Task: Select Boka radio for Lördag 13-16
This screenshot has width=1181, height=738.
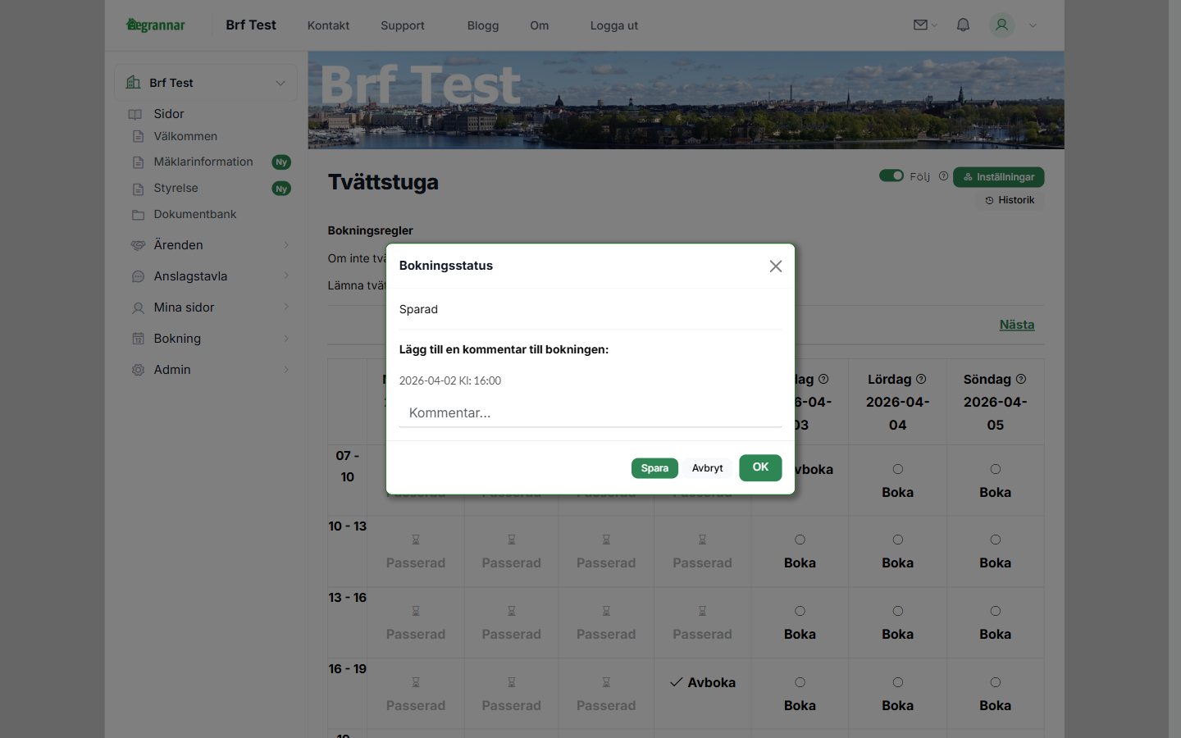Action: (898, 611)
